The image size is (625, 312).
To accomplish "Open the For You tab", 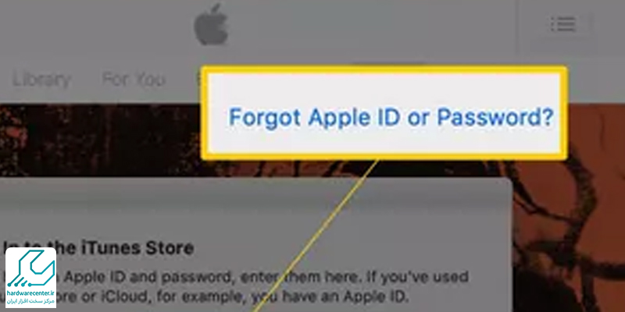I will (134, 80).
